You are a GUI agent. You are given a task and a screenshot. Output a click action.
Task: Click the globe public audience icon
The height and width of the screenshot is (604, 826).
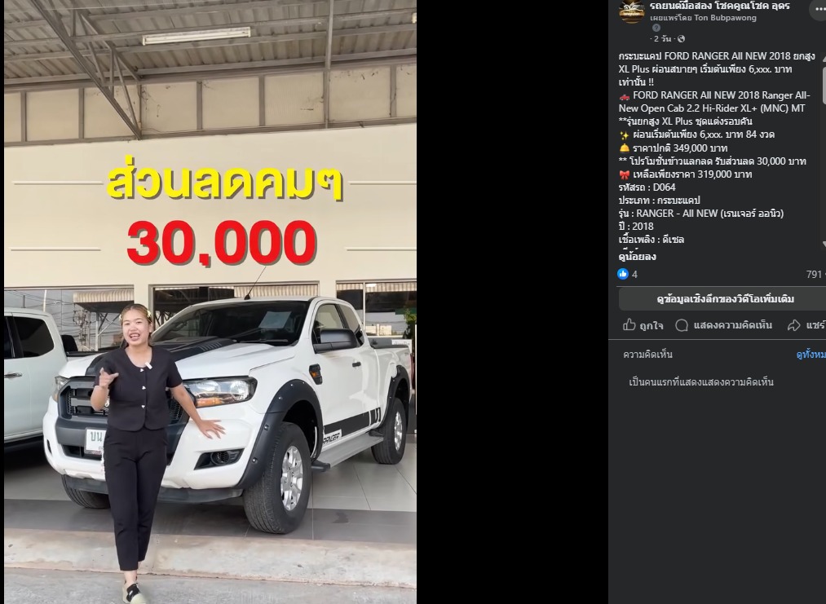point(681,38)
